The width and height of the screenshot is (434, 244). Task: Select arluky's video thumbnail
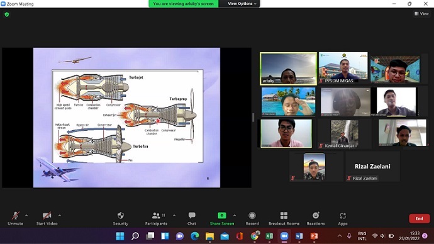pos(289,69)
